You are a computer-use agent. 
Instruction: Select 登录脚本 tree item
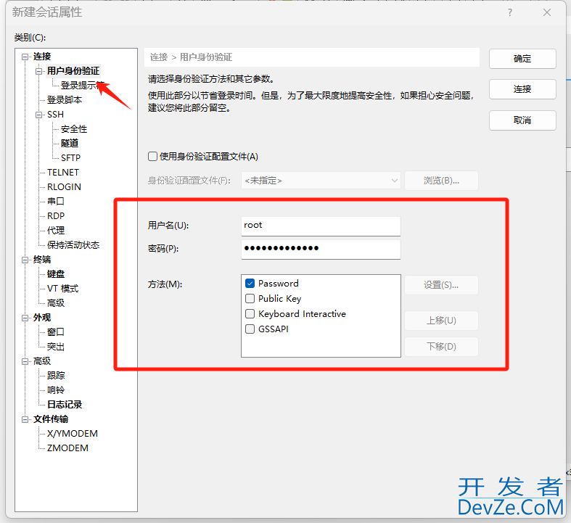point(65,99)
